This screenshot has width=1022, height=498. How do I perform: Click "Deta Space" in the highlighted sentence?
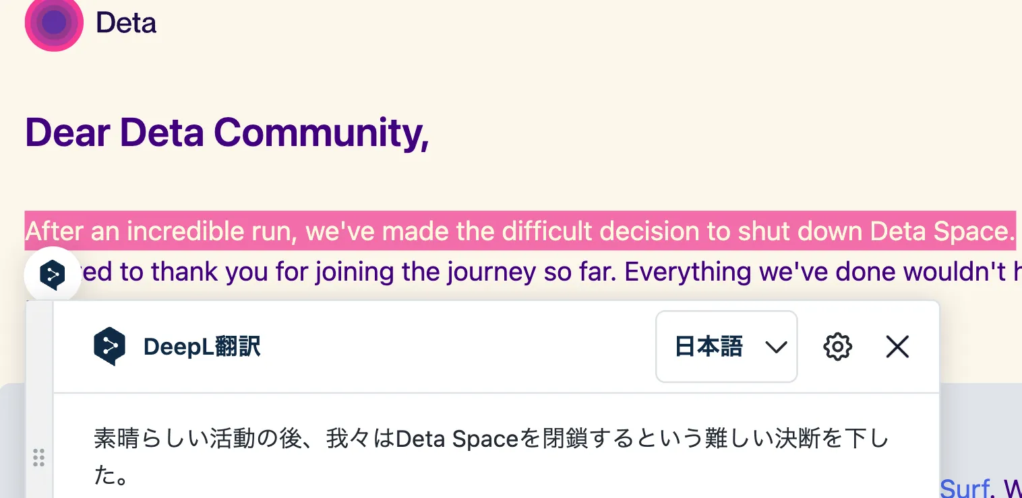(942, 232)
